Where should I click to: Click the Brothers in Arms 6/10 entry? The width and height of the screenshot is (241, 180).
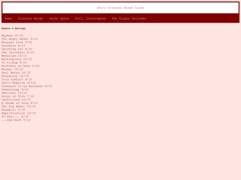click(21, 66)
